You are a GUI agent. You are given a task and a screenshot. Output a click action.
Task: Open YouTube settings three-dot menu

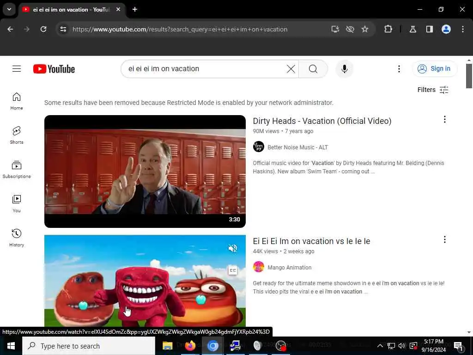pyautogui.click(x=399, y=69)
